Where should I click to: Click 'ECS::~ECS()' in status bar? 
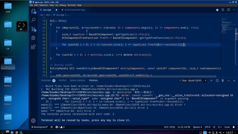(x=170, y=127)
